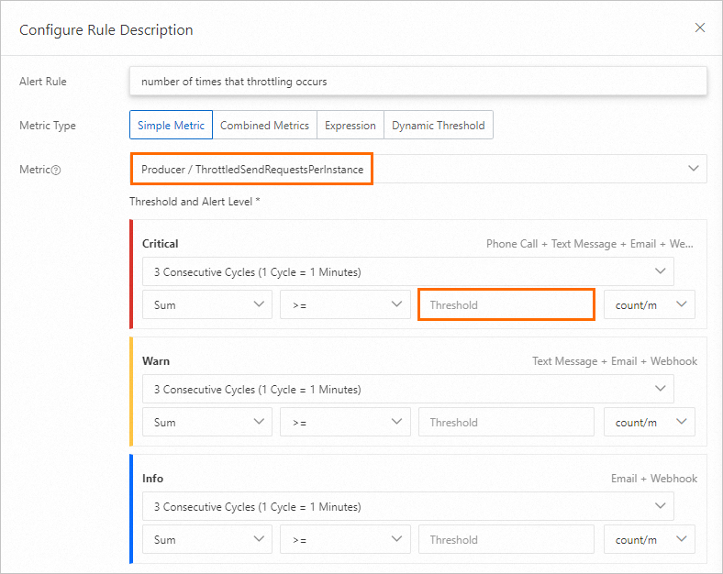Expand Info consecutive cycles dropdown
The width and height of the screenshot is (723, 574).
(407, 507)
